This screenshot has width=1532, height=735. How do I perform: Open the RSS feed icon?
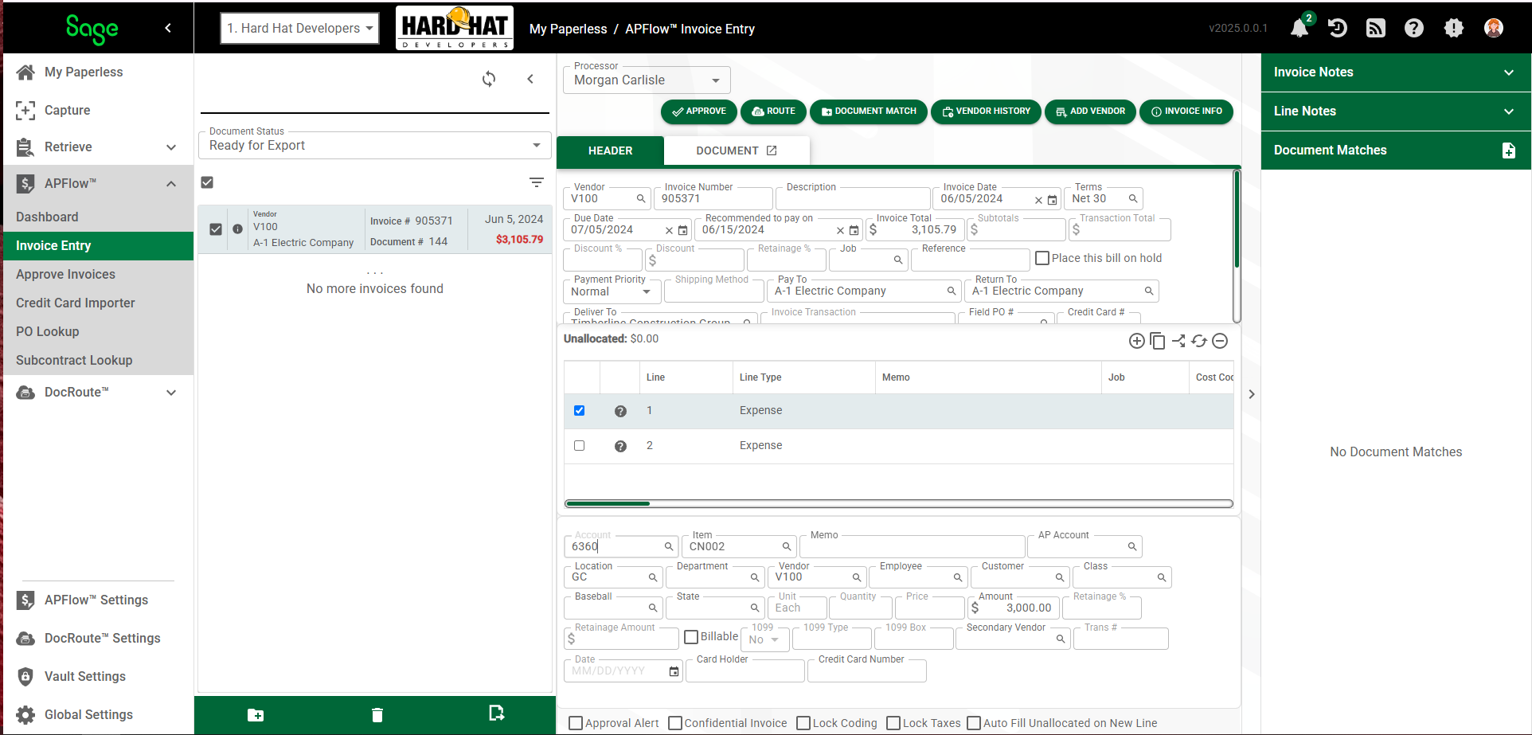[1376, 28]
